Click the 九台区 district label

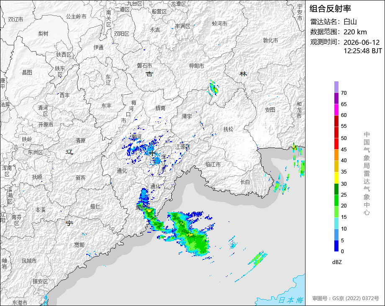tap(135, 3)
